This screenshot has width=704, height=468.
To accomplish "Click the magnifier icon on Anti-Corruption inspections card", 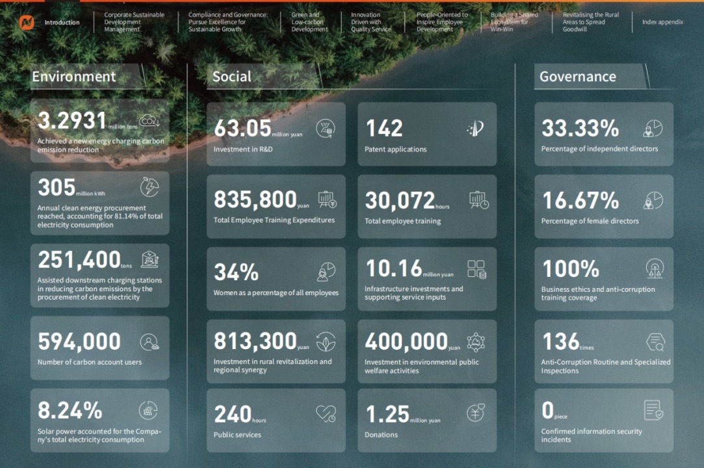I will tap(654, 342).
